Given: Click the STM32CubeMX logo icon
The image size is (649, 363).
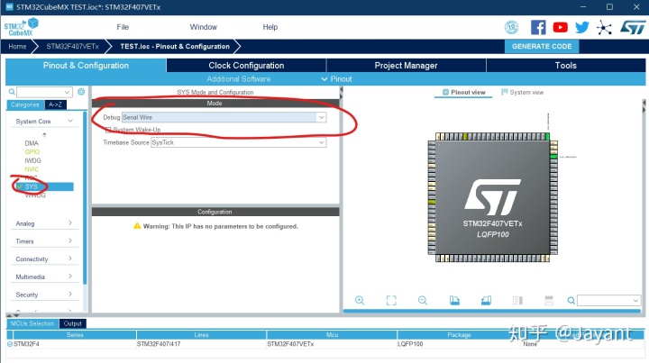Looking at the screenshot, I should 21,27.
